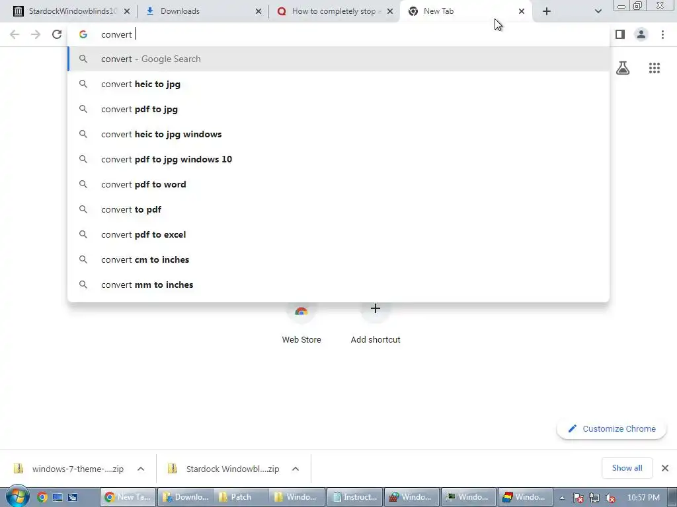Open the Windows Start orb
The image size is (677, 507).
17,496
